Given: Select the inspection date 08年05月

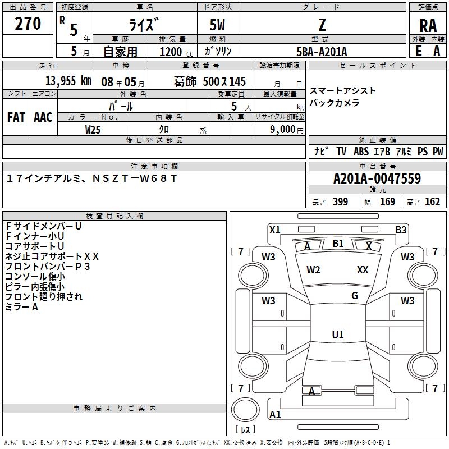Looking at the screenshot, I should [x=123, y=82].
